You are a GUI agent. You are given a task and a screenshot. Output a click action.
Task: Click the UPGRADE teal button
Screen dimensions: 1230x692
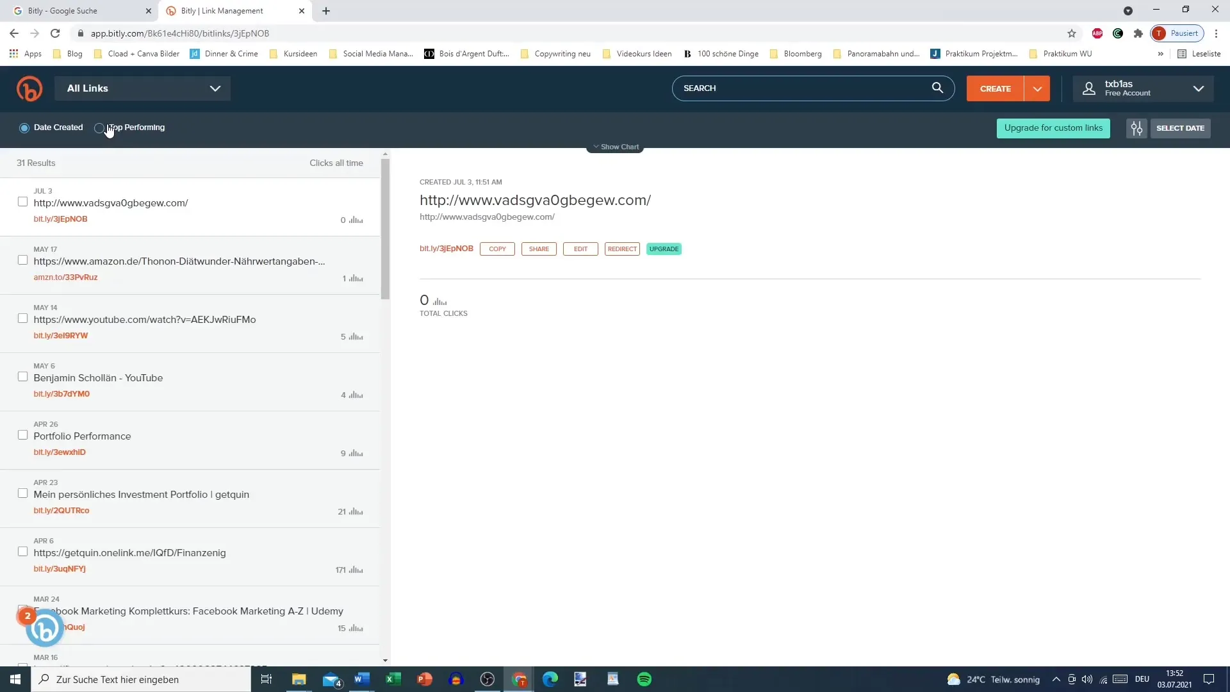click(663, 249)
